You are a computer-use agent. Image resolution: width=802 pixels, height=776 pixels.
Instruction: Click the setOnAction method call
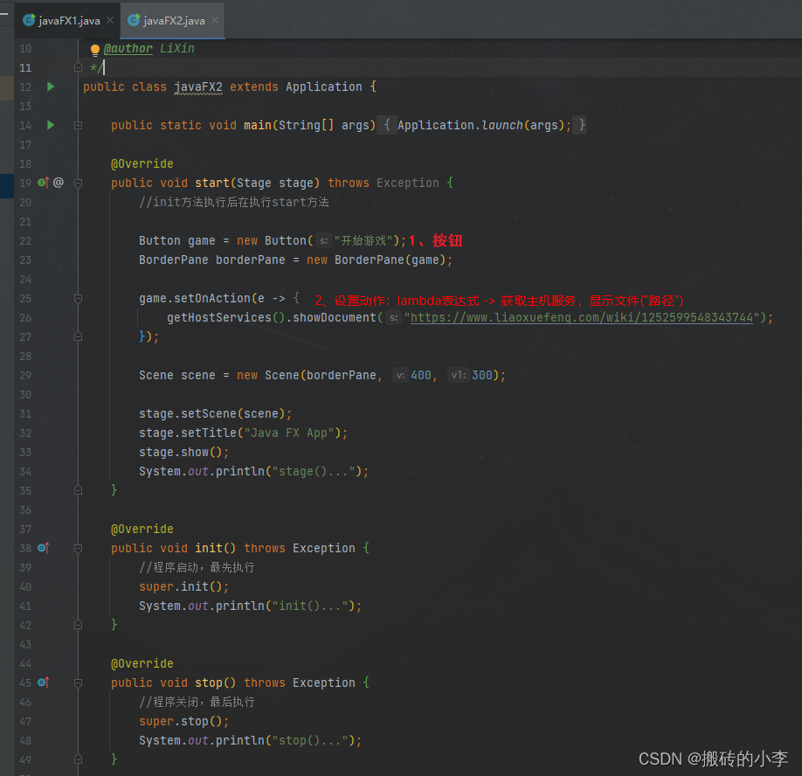click(x=212, y=298)
